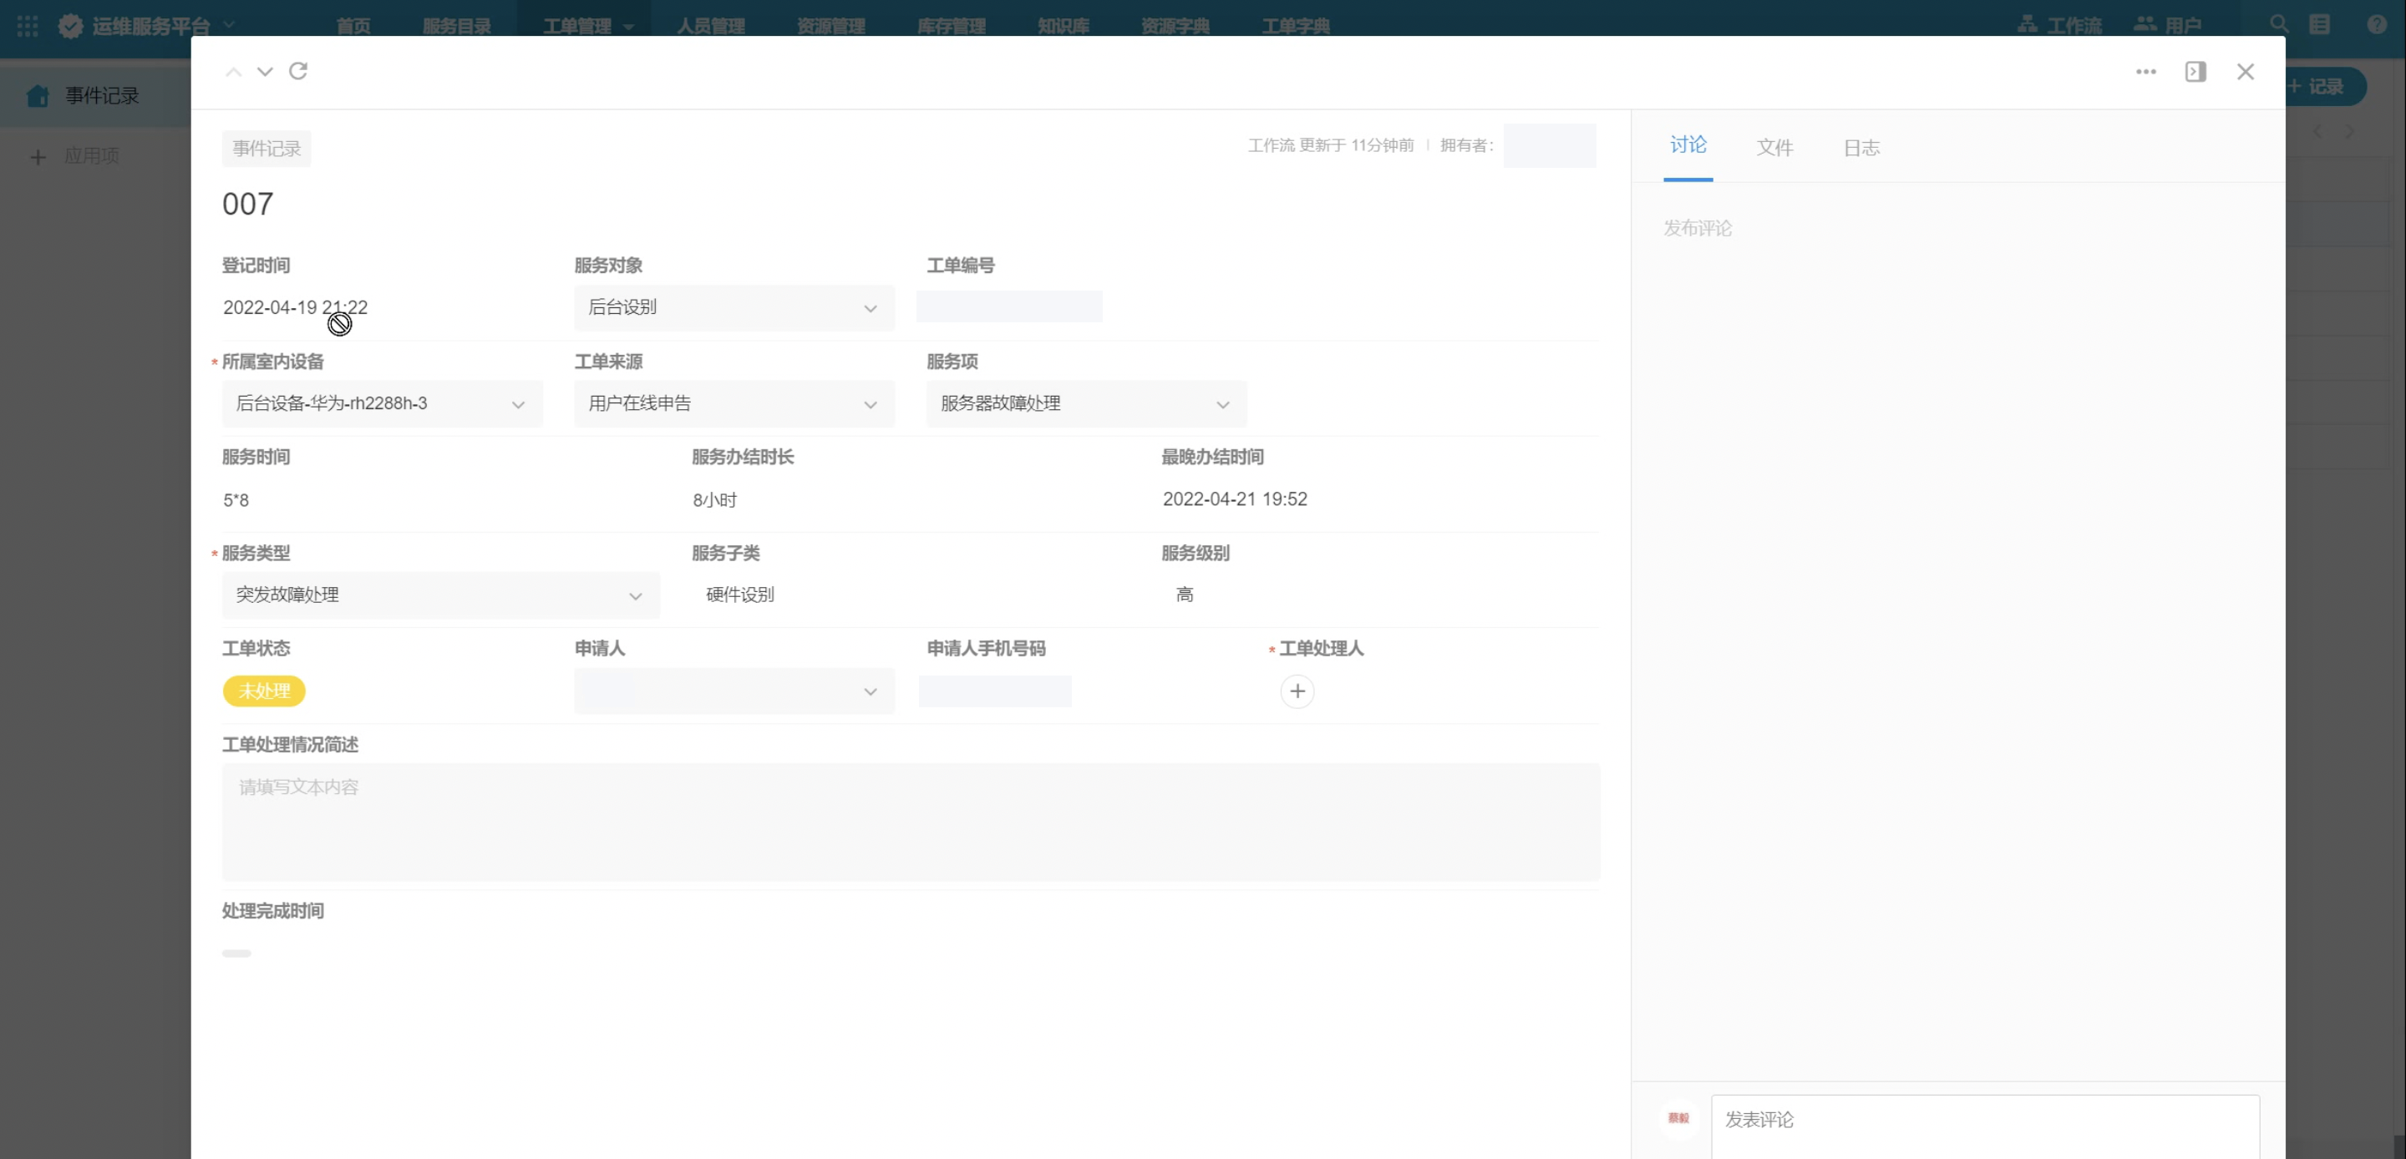Click the commenter avatar beside comment box
2406x1159 pixels.
click(x=1678, y=1118)
